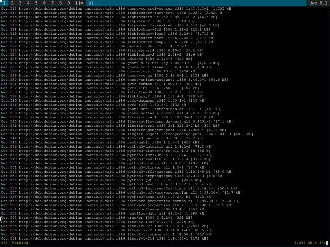Screen dimensions: 330x247
Task: Select the libglib-perl line Get:541
Action: point(110,126)
